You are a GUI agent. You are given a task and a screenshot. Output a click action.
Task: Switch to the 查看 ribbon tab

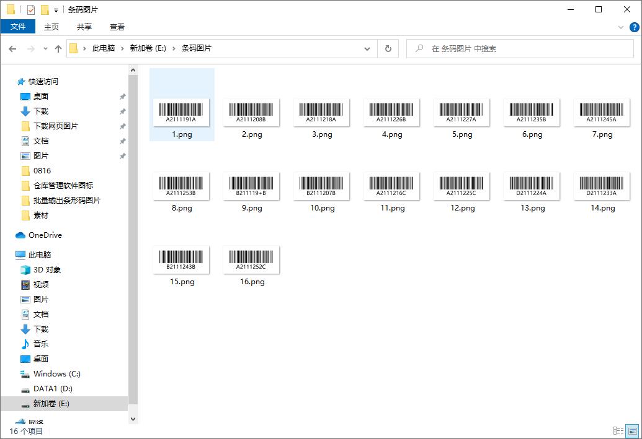coord(117,27)
